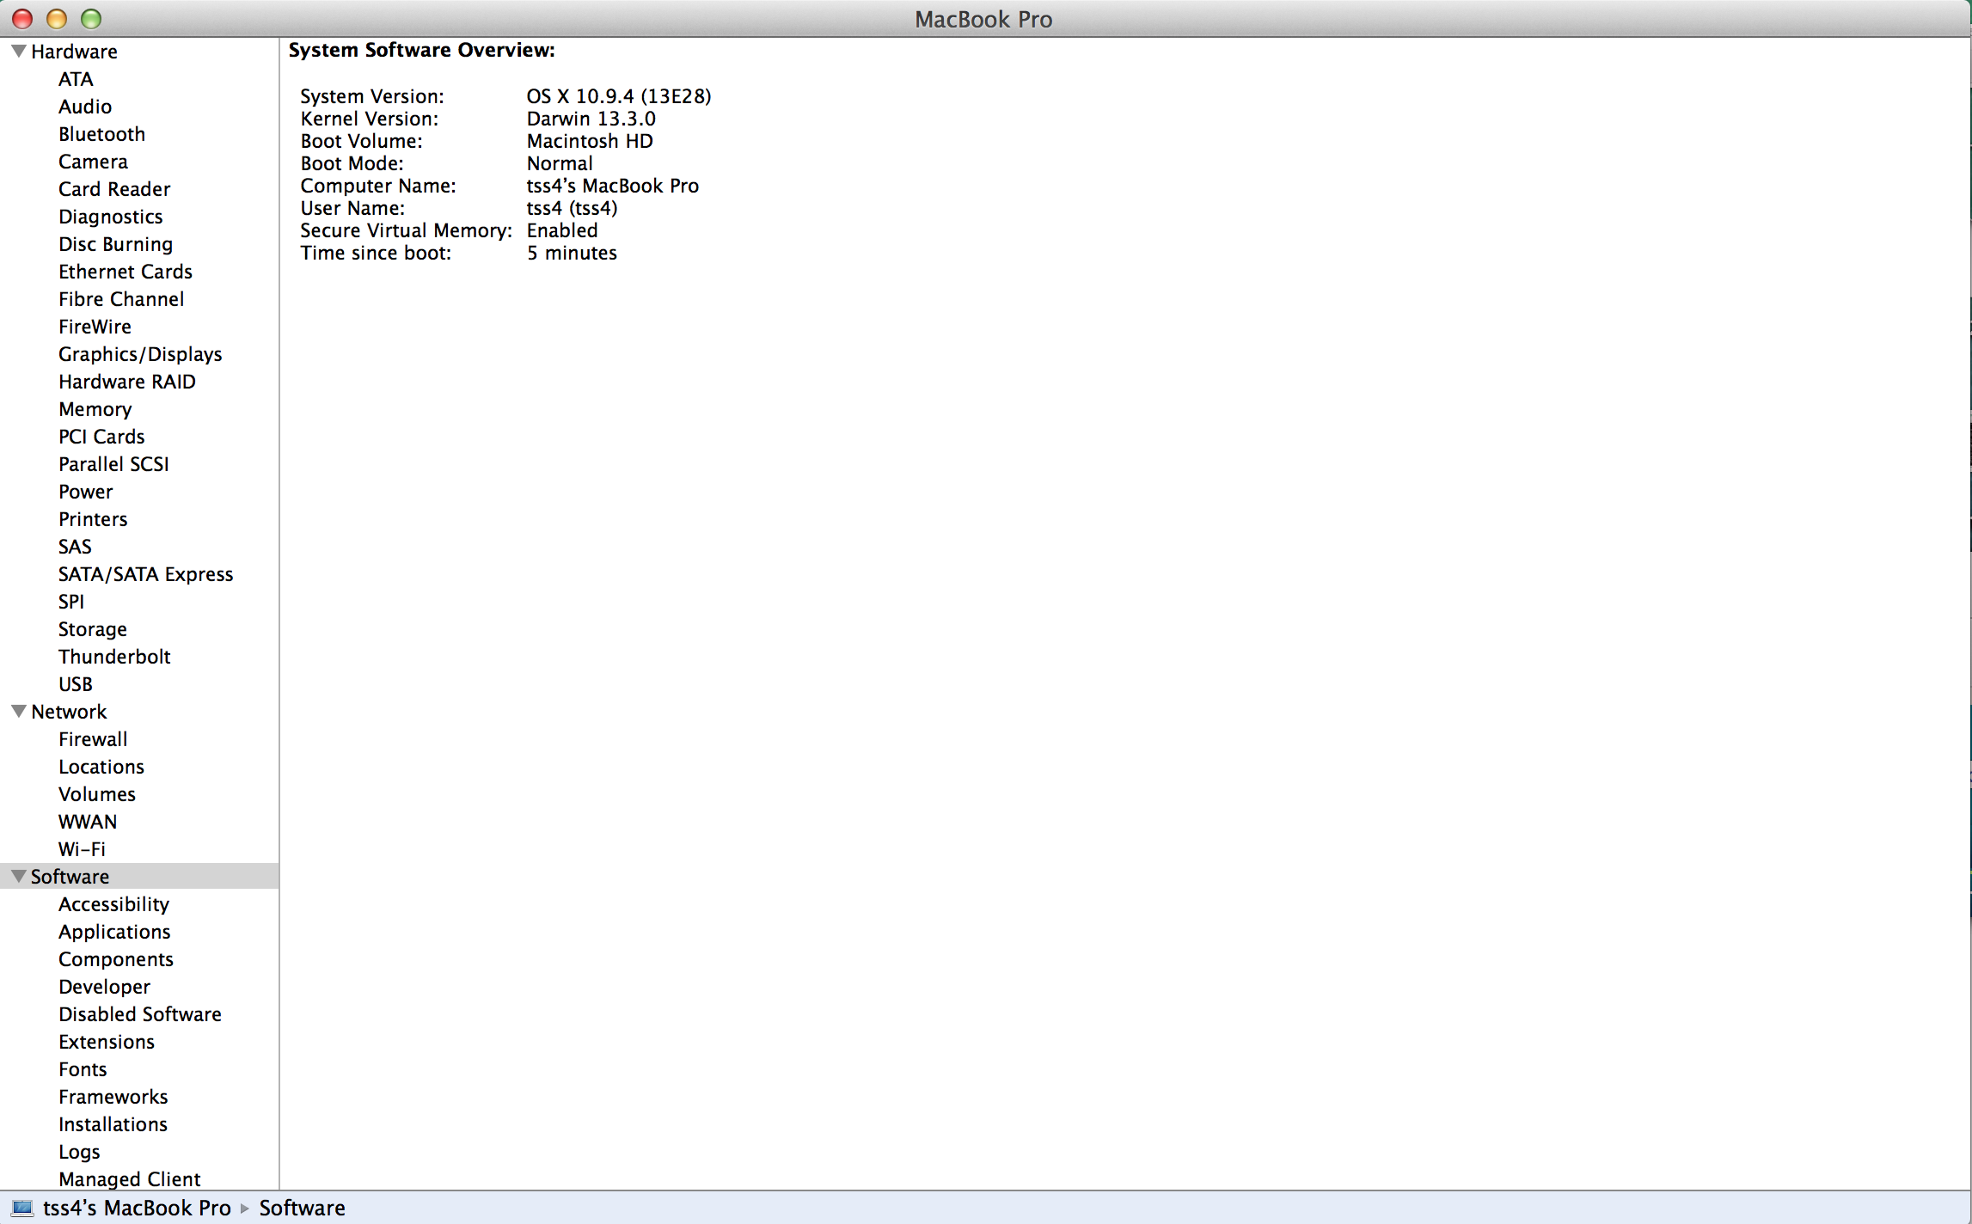
Task: Select Camera in the Hardware list
Action: click(x=93, y=162)
